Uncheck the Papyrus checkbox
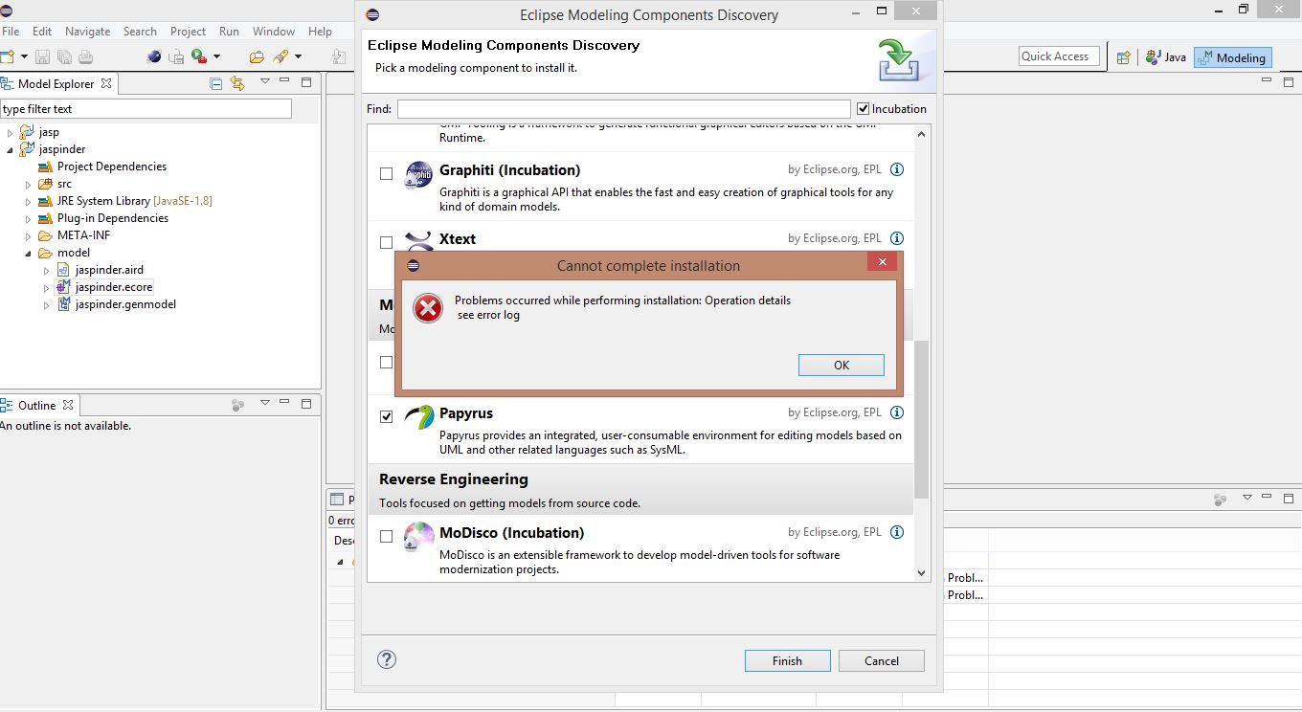The image size is (1302, 712). (x=387, y=417)
